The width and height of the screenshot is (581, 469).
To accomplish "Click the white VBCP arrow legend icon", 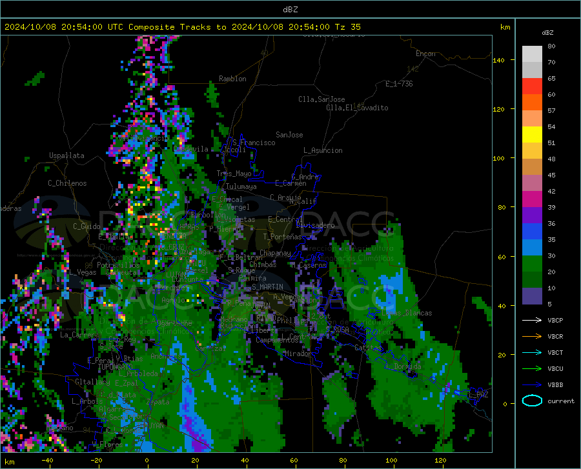I will point(532,320).
